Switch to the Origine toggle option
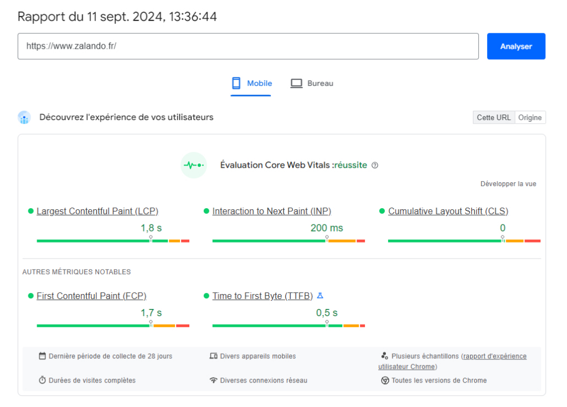Image resolution: width=567 pixels, height=407 pixels. click(x=530, y=117)
